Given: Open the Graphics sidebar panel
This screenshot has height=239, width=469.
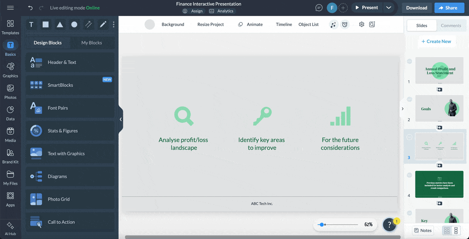Looking at the screenshot, I should [11, 70].
